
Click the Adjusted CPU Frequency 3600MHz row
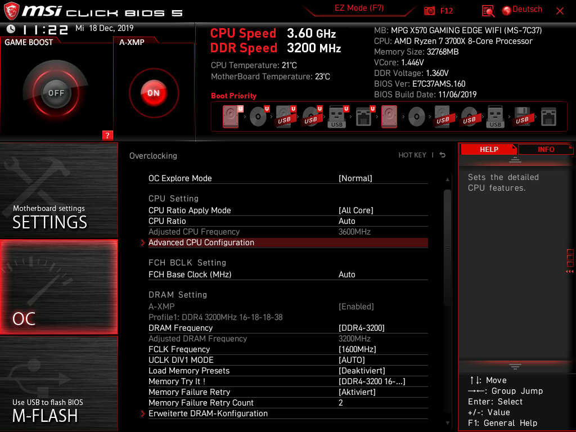click(288, 232)
